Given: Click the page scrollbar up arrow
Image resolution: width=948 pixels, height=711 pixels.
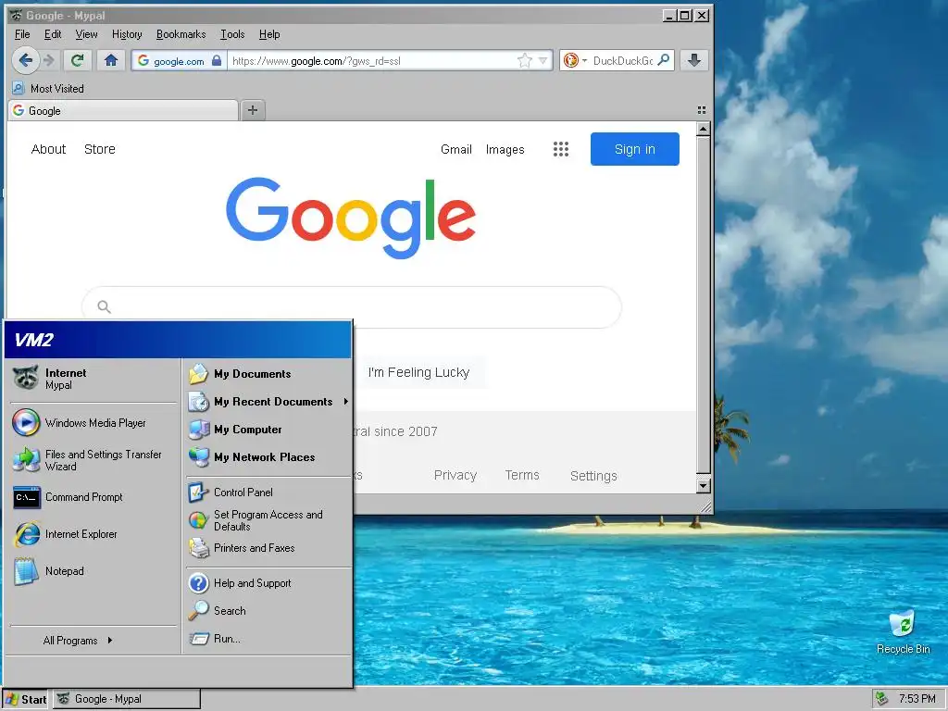Looking at the screenshot, I should pyautogui.click(x=704, y=129).
